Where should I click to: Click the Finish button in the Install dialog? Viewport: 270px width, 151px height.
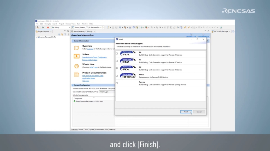(x=186, y=112)
